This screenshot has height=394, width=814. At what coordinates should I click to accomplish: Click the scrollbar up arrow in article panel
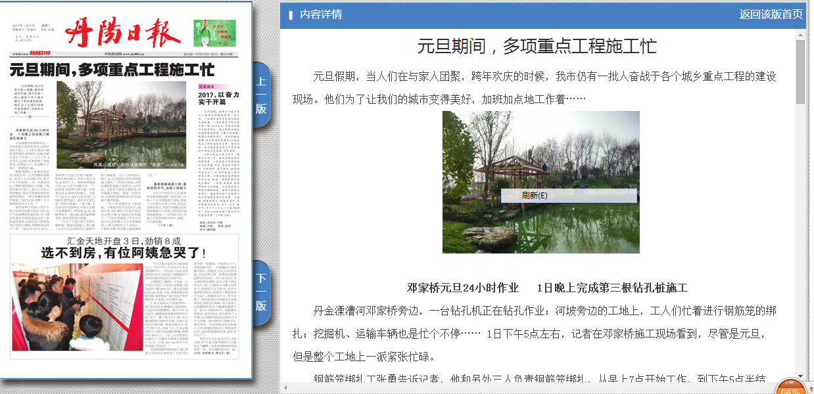tap(800, 33)
